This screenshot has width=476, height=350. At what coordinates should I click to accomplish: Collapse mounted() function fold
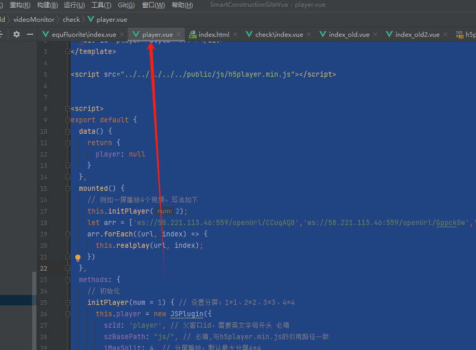click(x=67, y=188)
